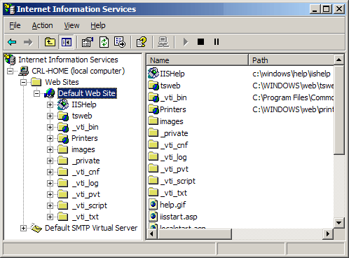Select tsweb icon in list pane
349x258 pixels.
click(153, 86)
